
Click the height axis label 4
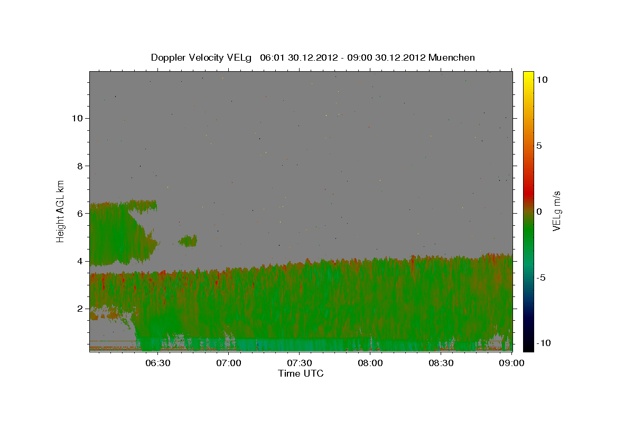point(80,261)
